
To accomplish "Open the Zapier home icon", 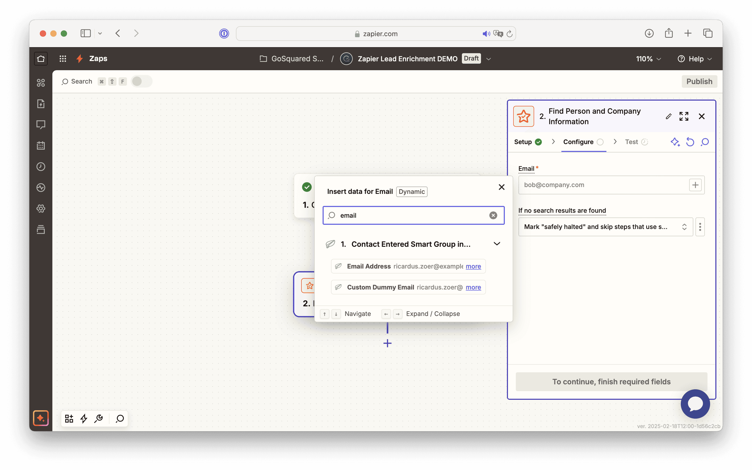I will pyautogui.click(x=41, y=58).
